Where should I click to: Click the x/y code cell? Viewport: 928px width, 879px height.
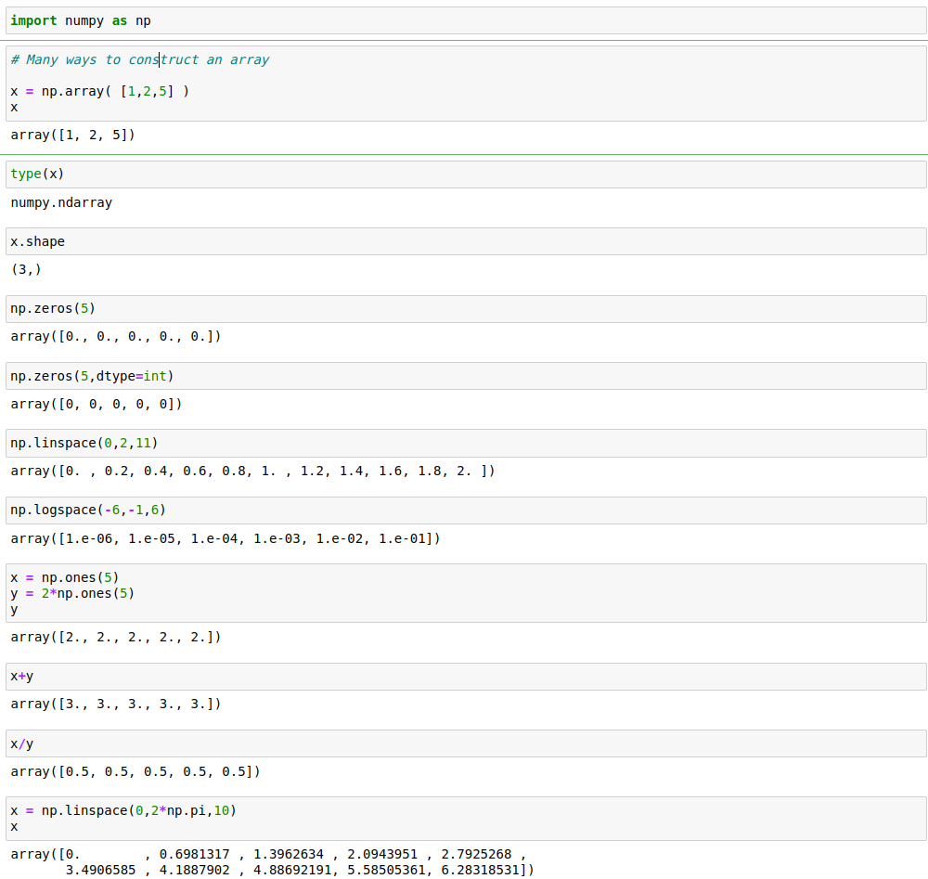[464, 743]
